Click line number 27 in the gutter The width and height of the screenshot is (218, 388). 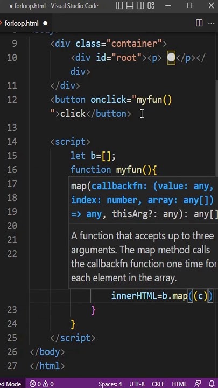point(12,366)
